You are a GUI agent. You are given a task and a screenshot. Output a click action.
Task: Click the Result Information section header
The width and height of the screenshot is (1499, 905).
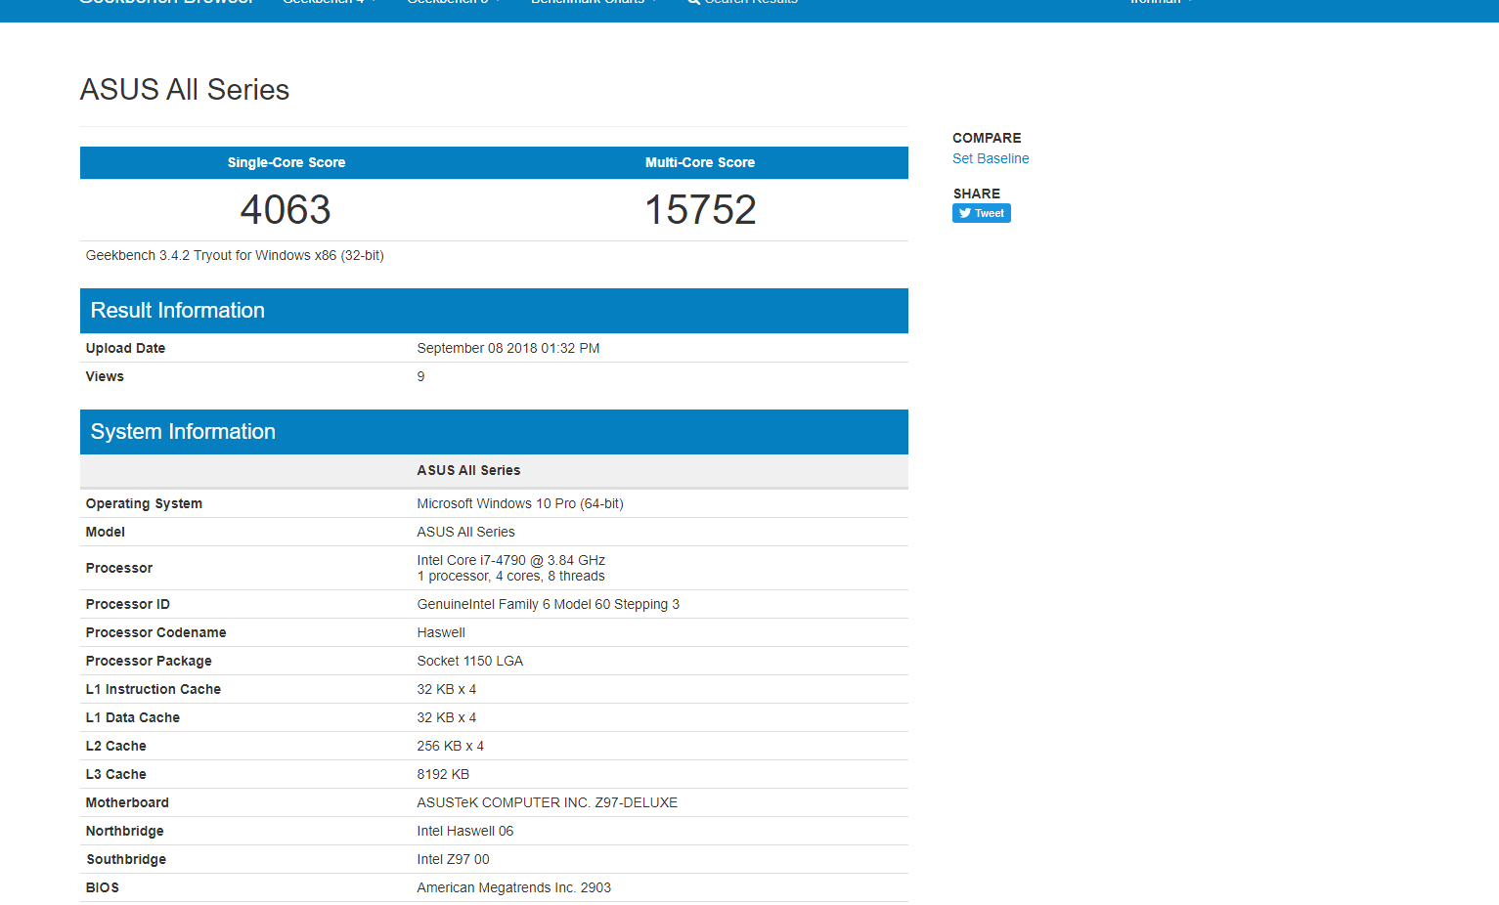(x=494, y=311)
